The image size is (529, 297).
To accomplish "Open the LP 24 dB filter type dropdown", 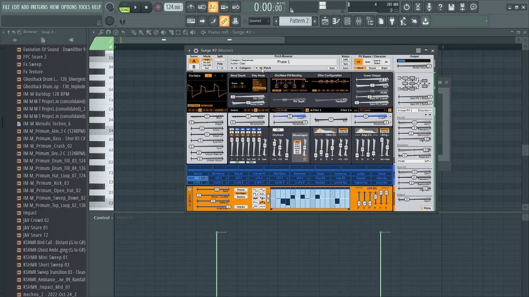I will tap(290, 110).
